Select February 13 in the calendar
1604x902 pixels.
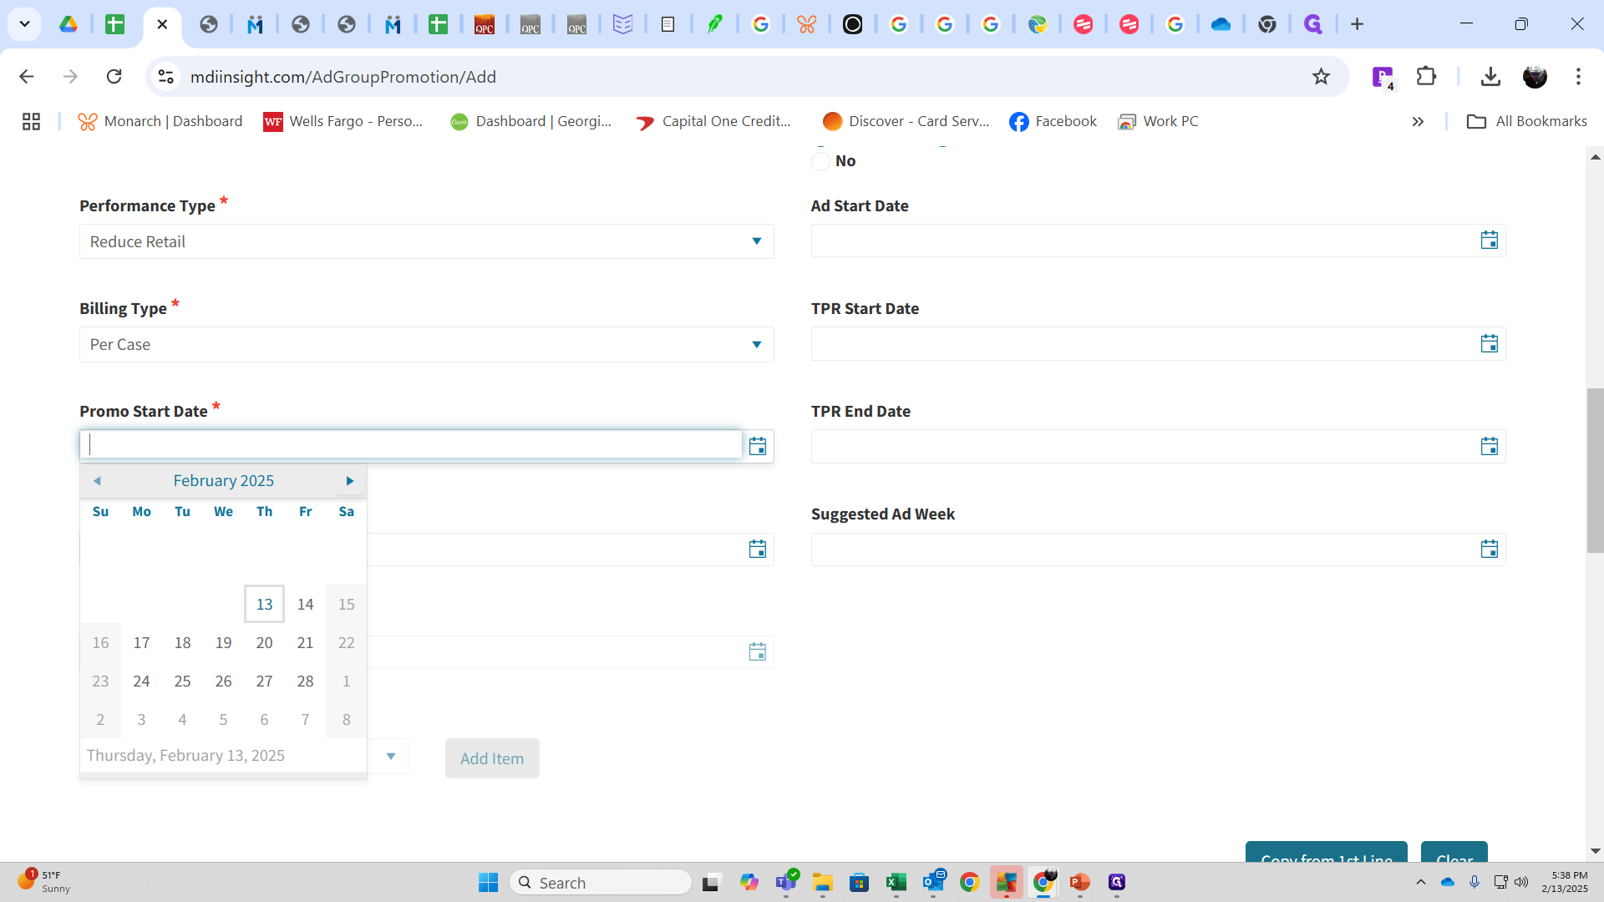pos(264,604)
